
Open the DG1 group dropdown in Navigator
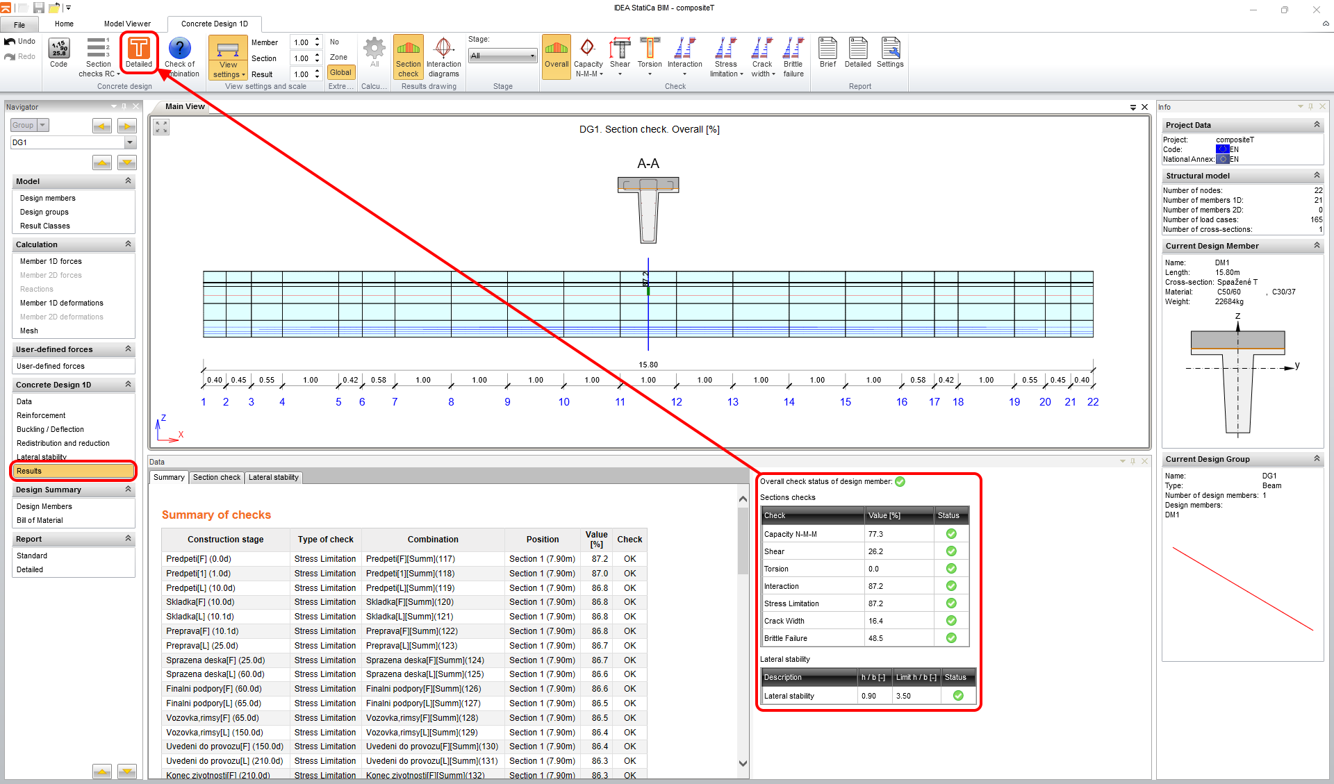tap(129, 142)
